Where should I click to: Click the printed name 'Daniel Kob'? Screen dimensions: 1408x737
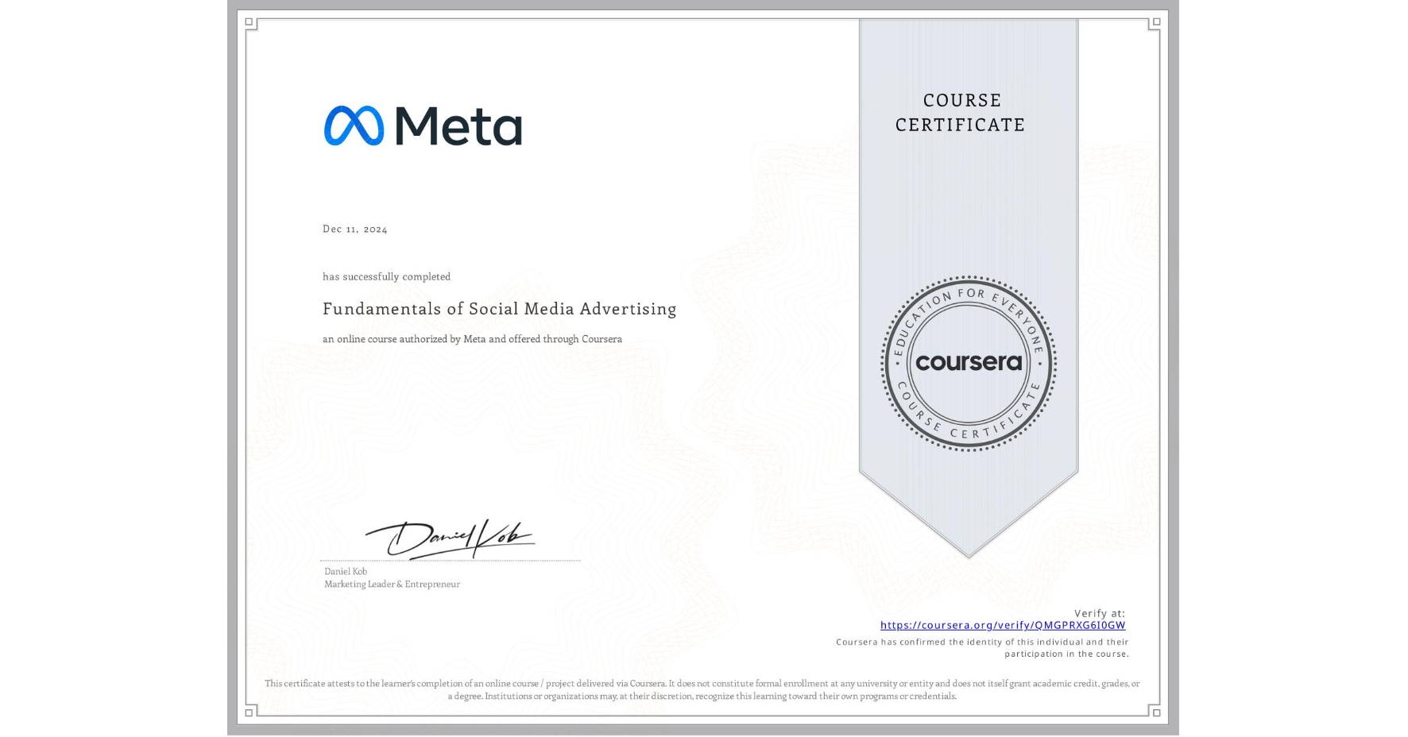pos(346,571)
